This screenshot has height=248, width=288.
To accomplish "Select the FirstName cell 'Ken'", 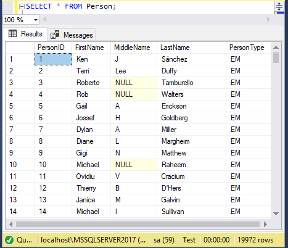I will point(91,59).
